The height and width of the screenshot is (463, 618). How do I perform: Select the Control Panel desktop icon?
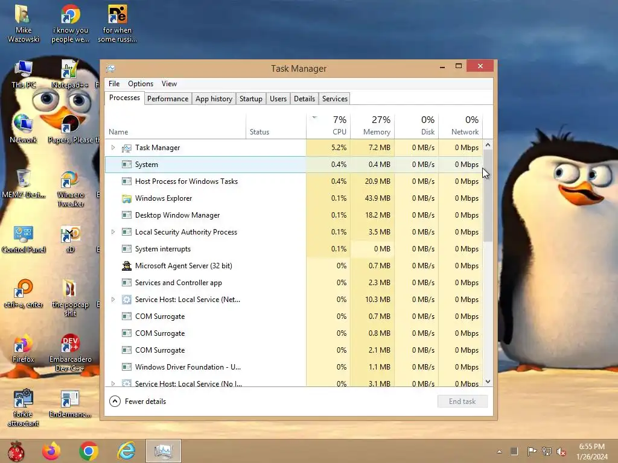pos(24,239)
